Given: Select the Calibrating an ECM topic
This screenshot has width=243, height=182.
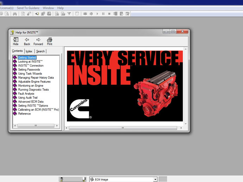Looking at the screenshot, I should coord(38,110).
